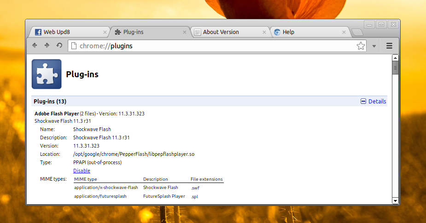Click the .spl file extension
The width and height of the screenshot is (426, 223).
point(194,196)
